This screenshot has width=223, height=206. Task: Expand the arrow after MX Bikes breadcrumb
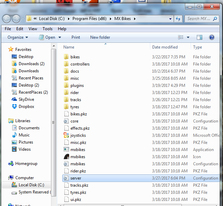click(x=135, y=19)
